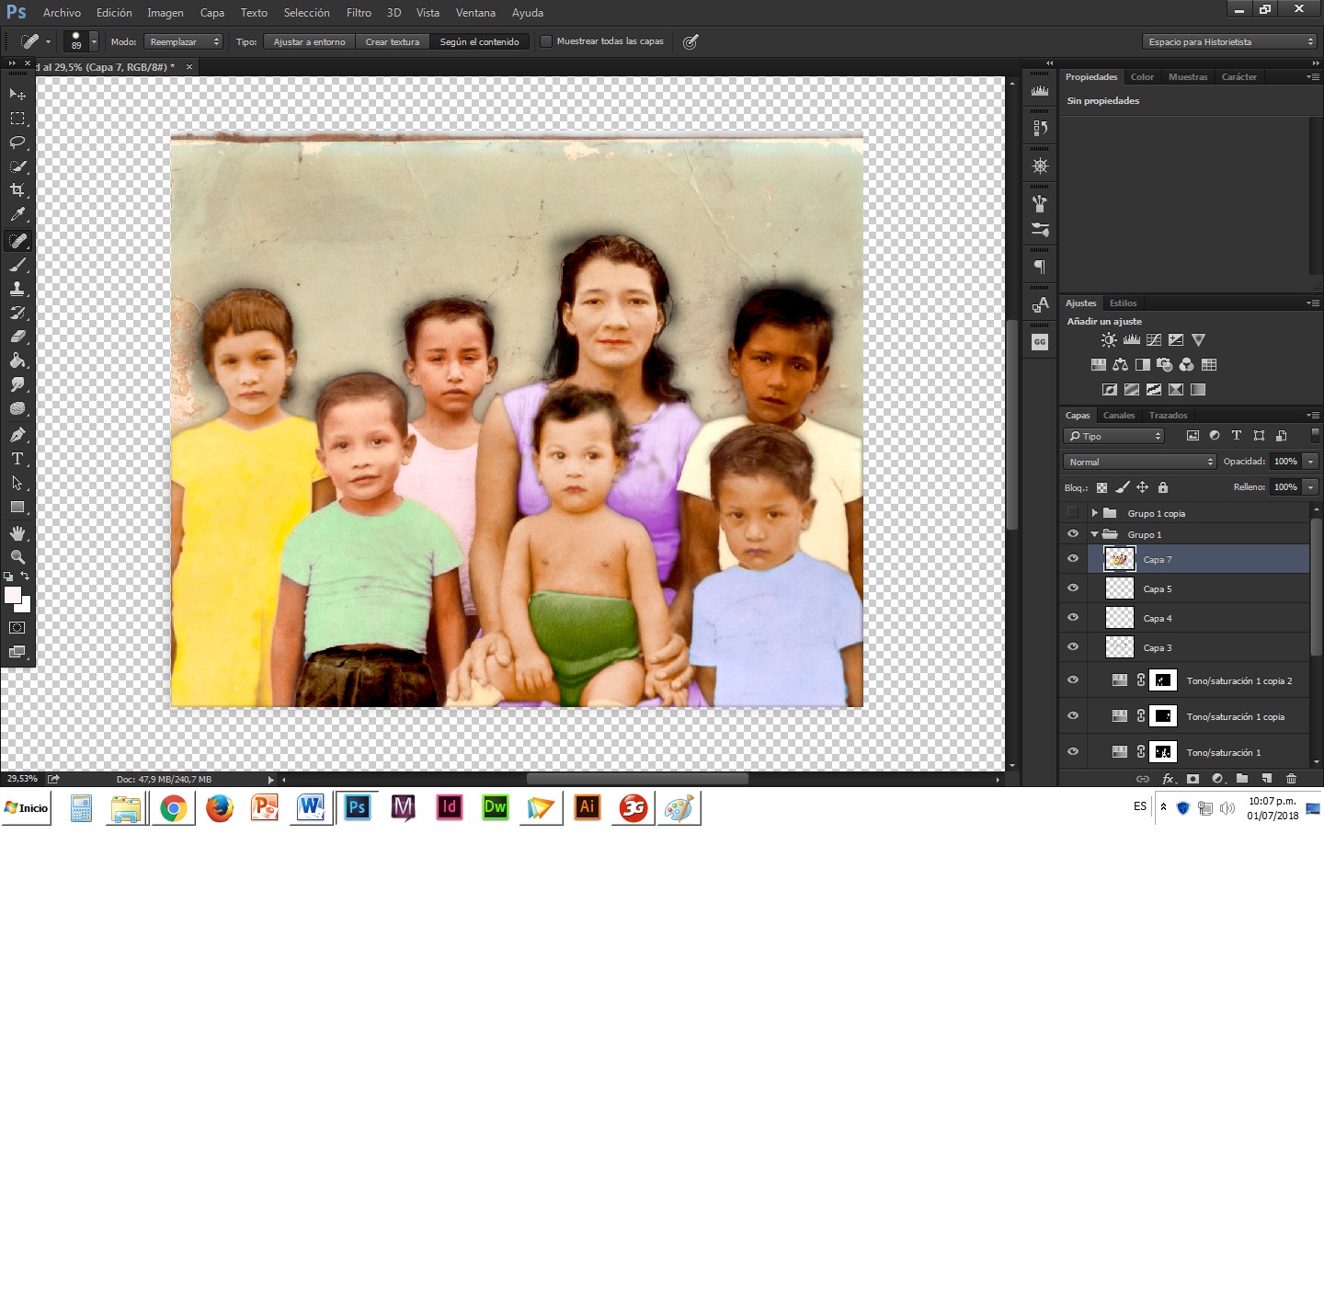Screen dimensions: 1324x1302
Task: Choose the Ajustar a entorno option
Action: click(310, 41)
